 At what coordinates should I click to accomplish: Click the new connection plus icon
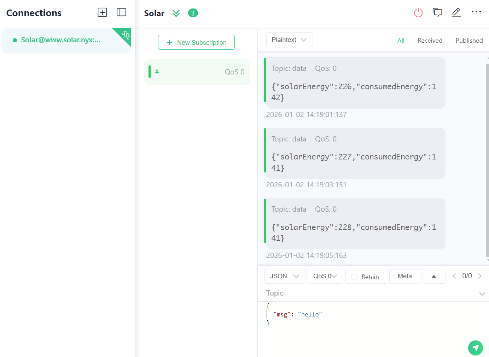[x=102, y=12]
